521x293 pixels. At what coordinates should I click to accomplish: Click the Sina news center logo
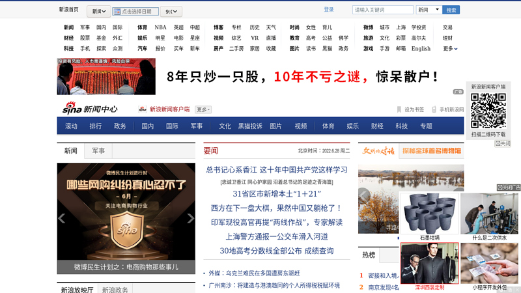coord(90,108)
